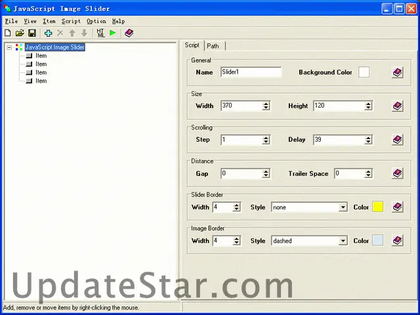Open help book for Slider Border section

[398, 207]
